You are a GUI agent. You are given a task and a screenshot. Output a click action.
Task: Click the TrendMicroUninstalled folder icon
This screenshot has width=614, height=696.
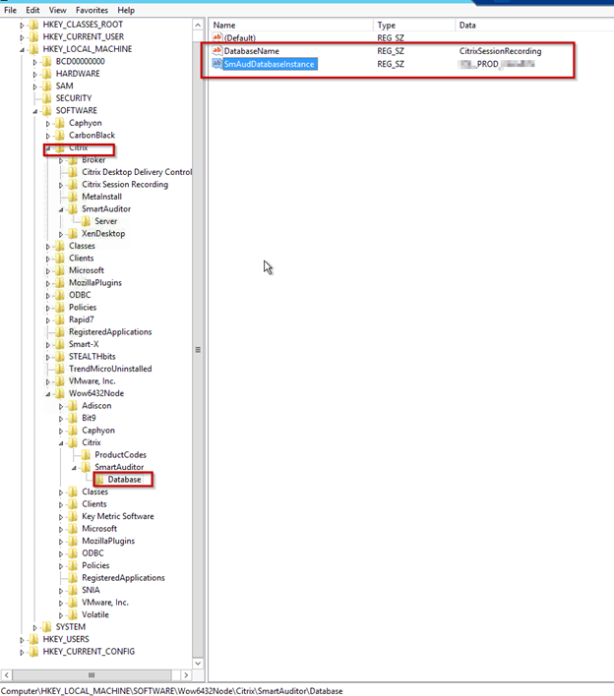pyautogui.click(x=60, y=369)
